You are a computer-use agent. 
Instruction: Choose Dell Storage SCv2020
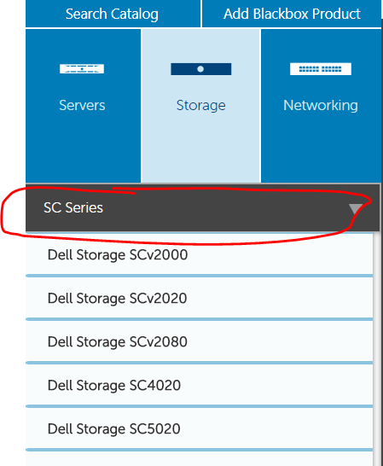[x=199, y=298]
